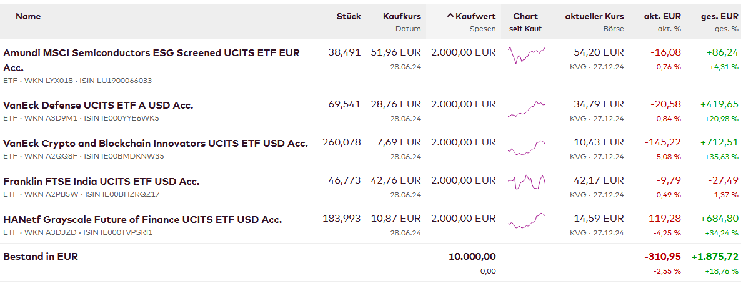Open Amundi MSCI Semiconductors ESG Screened ETF link
Screen dimensions: 741x286
click(x=151, y=53)
